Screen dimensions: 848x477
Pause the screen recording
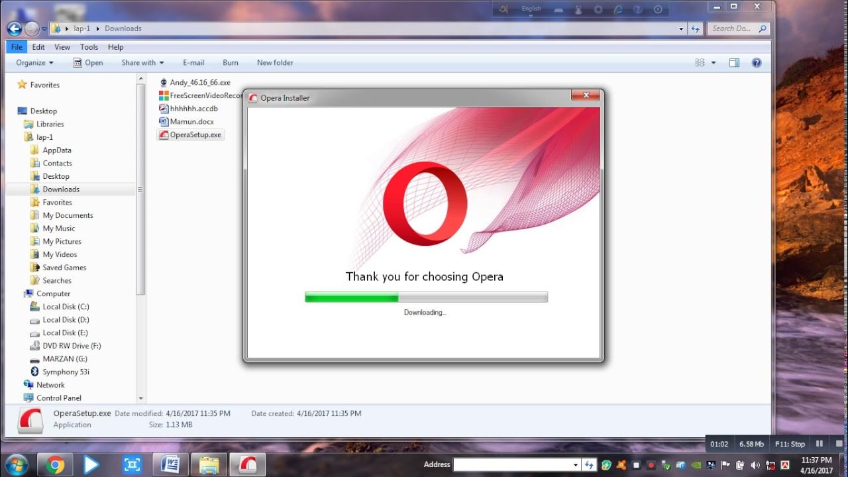pos(820,444)
